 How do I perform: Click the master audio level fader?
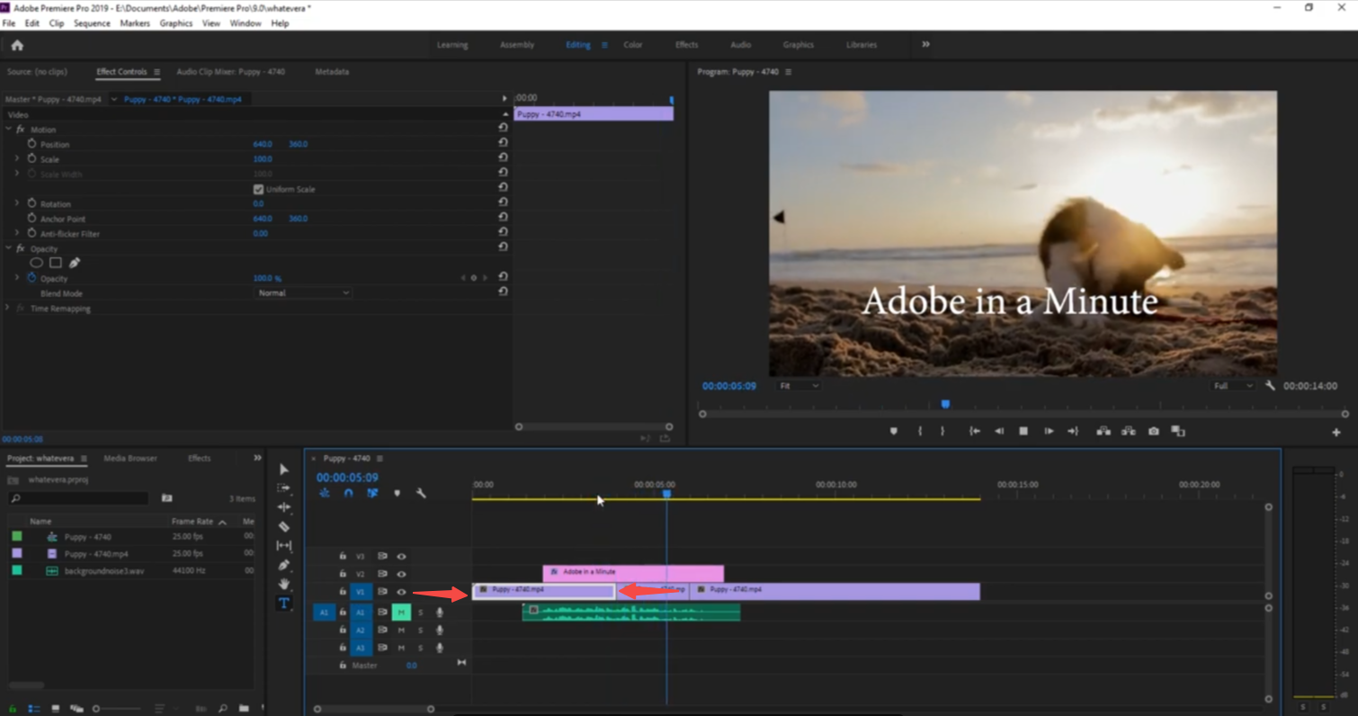point(411,665)
